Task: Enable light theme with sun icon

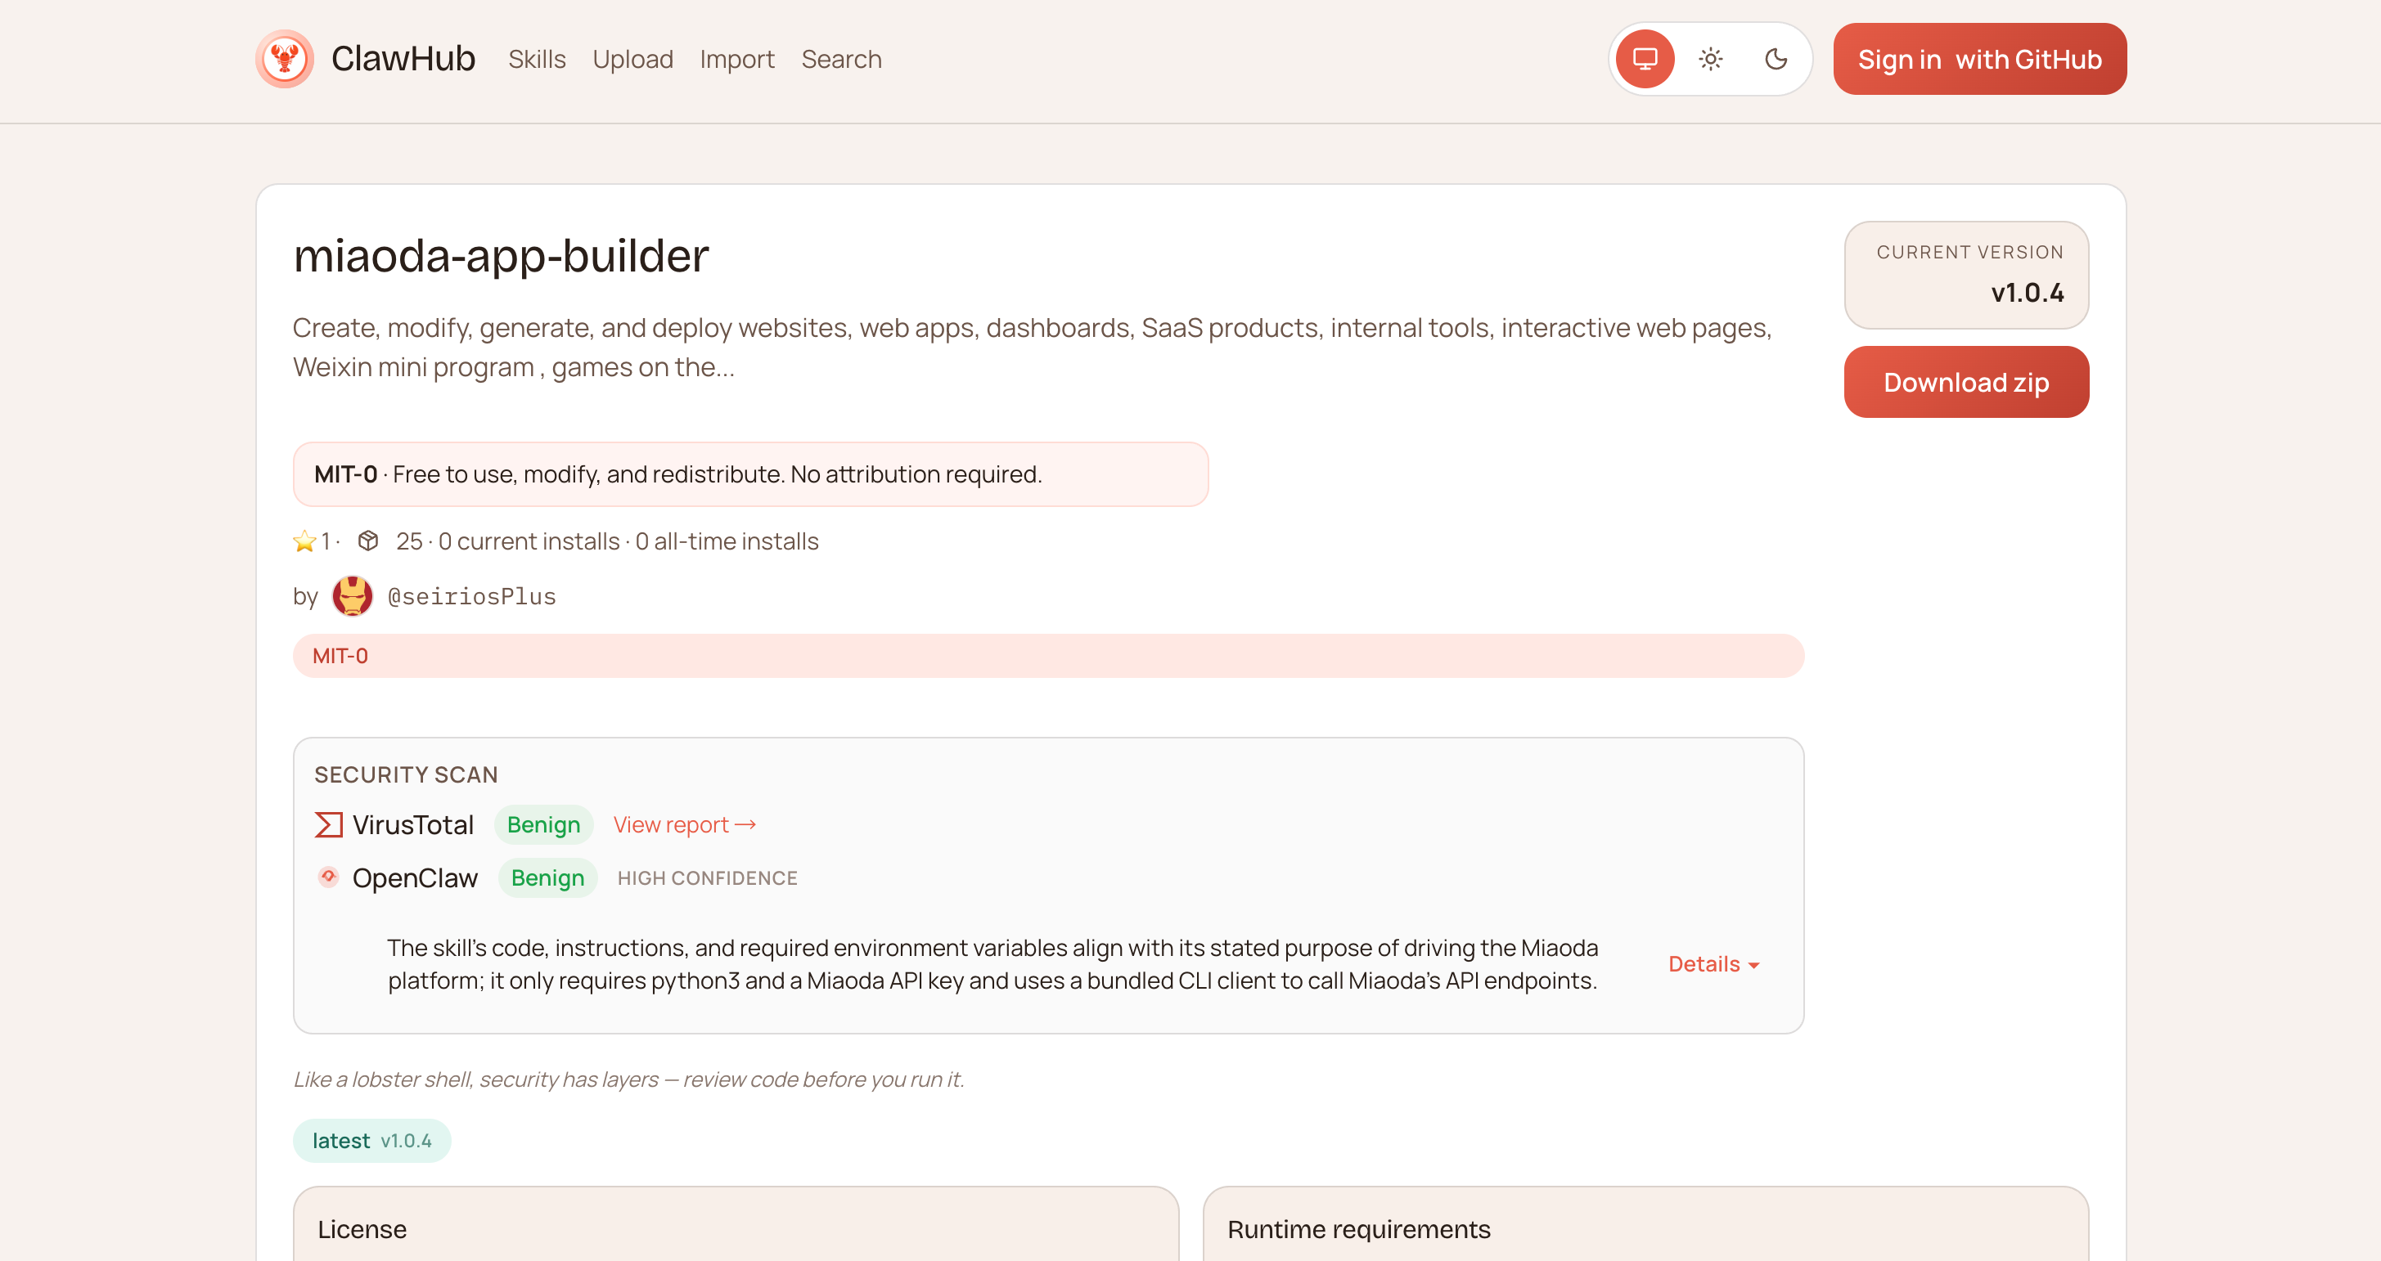Action: point(1710,59)
